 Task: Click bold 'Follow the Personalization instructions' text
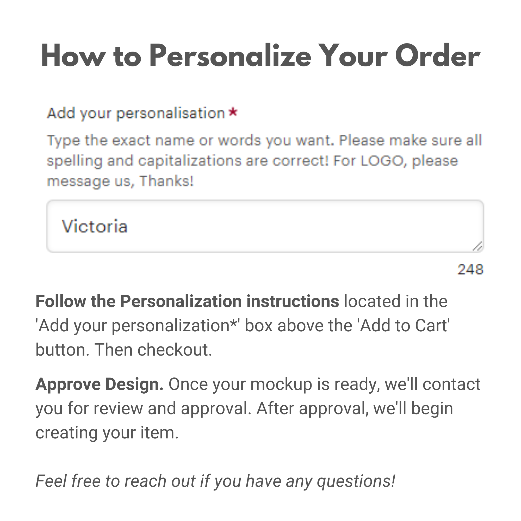click(187, 301)
